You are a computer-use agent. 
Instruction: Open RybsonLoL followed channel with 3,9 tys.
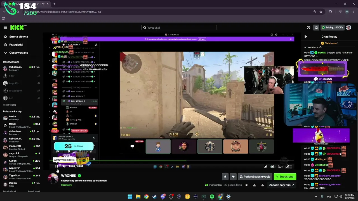(21, 68)
